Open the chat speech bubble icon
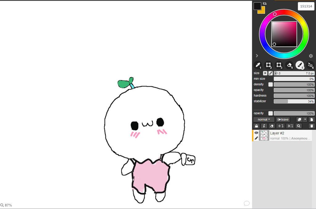The height and width of the screenshot is (209, 316). coord(247,203)
